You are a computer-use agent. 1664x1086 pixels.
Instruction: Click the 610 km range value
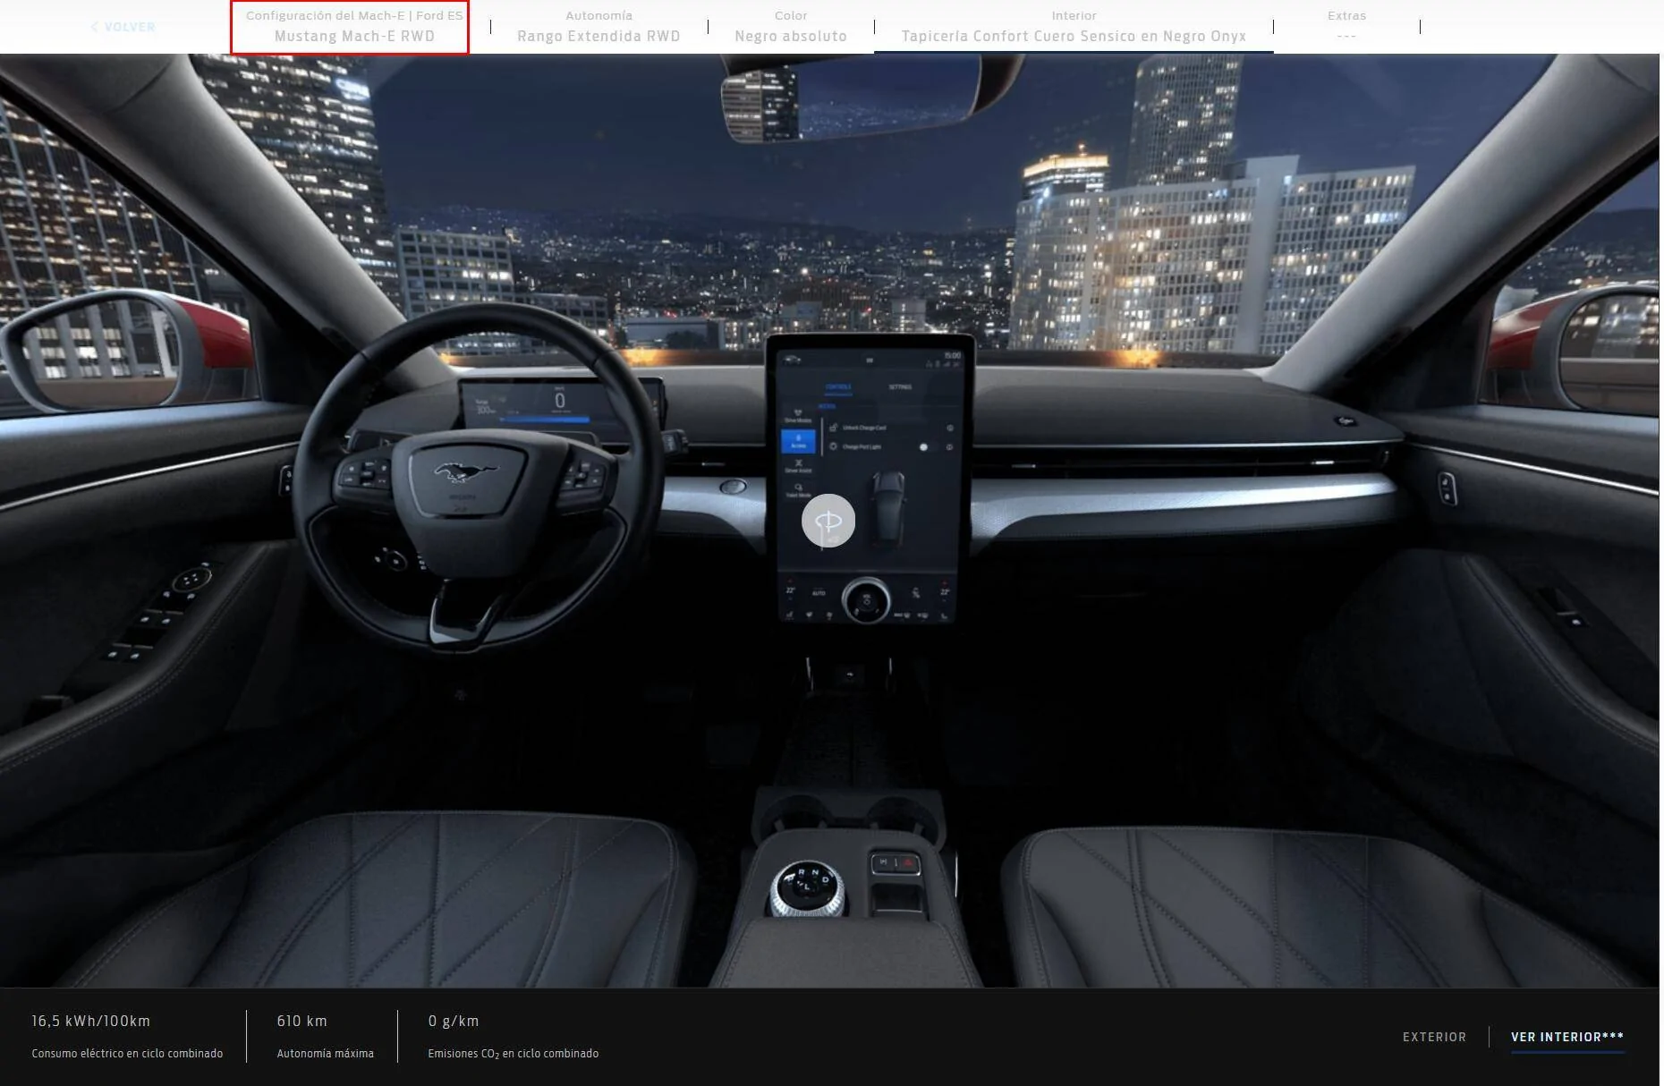tap(302, 1021)
